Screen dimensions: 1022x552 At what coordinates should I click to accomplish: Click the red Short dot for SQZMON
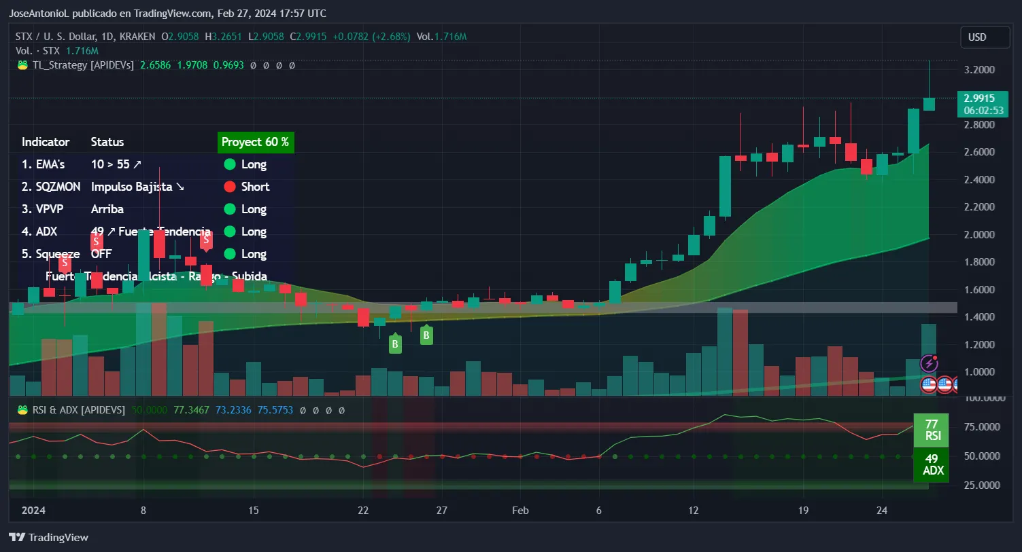point(230,187)
